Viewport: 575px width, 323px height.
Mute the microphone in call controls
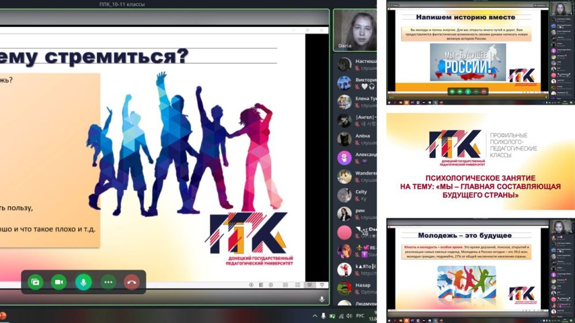(x=83, y=282)
